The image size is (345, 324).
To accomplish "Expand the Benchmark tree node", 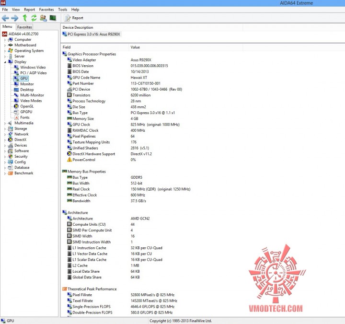I will [5, 174].
